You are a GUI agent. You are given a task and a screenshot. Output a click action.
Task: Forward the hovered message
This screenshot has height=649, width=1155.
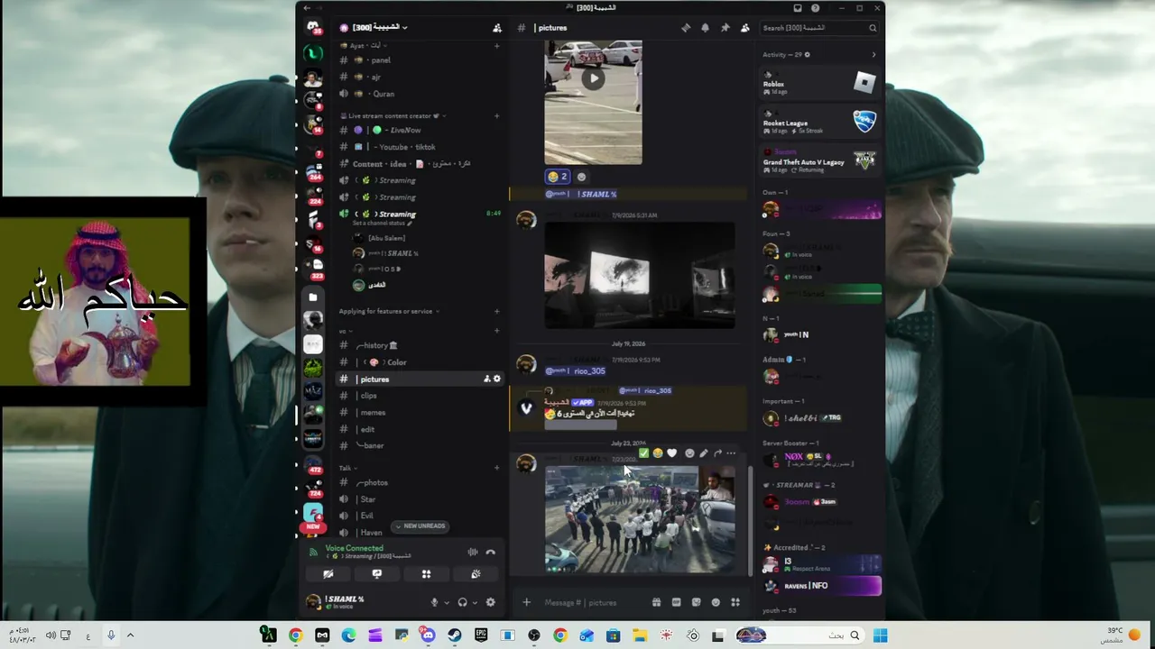718,453
